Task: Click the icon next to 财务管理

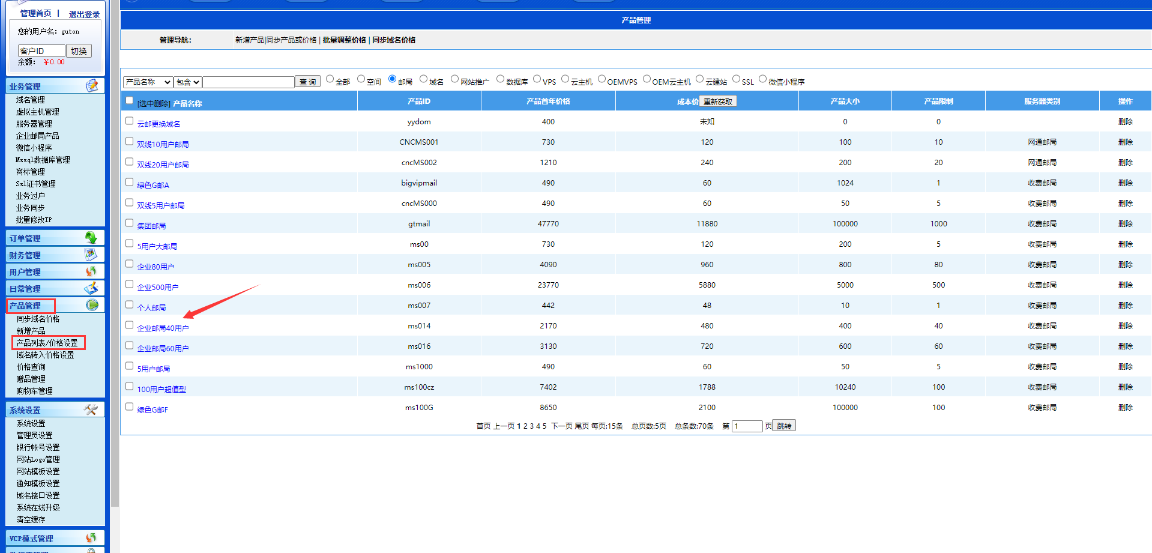Action: click(91, 255)
